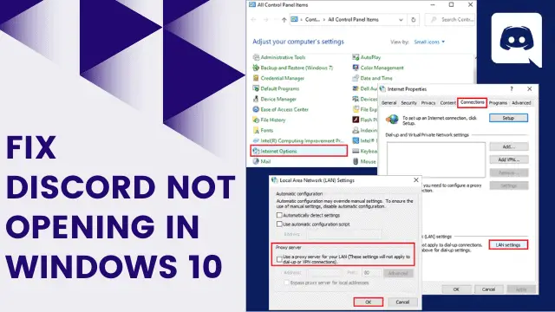Open Administrative Tools icon in Control Panel
Image resolution: width=555 pixels, height=312 pixels.
pos(256,57)
